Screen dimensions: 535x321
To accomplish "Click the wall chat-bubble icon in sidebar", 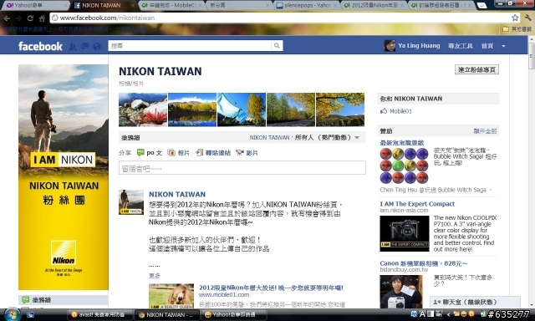I will pos(26,300).
